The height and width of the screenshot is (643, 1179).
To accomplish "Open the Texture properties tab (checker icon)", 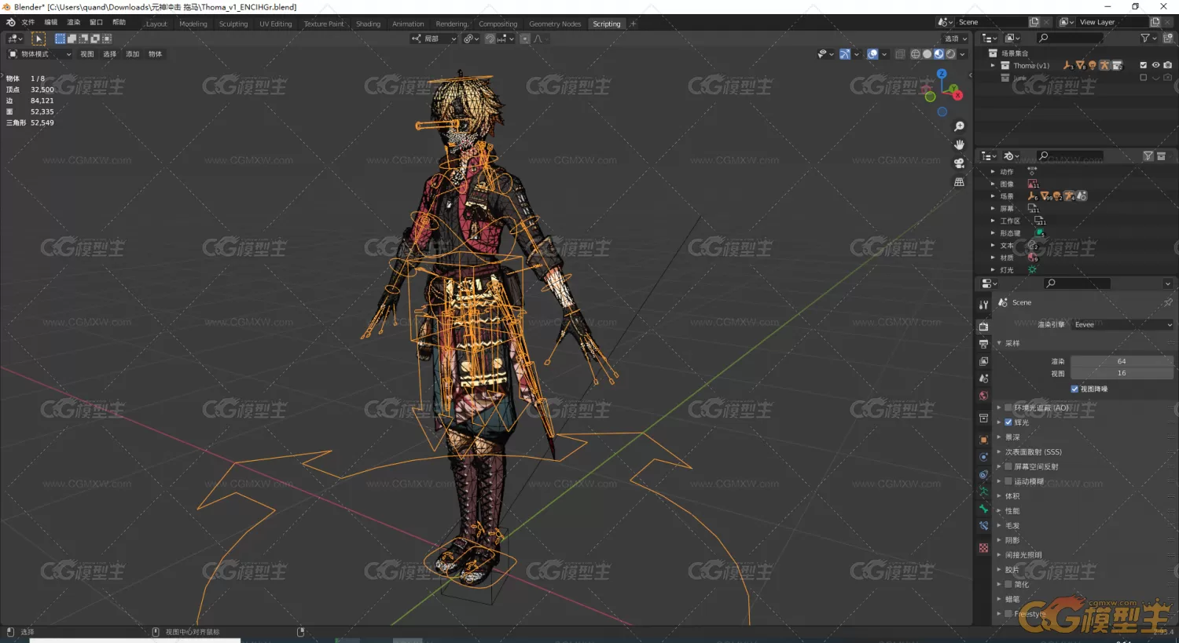I will click(x=983, y=548).
